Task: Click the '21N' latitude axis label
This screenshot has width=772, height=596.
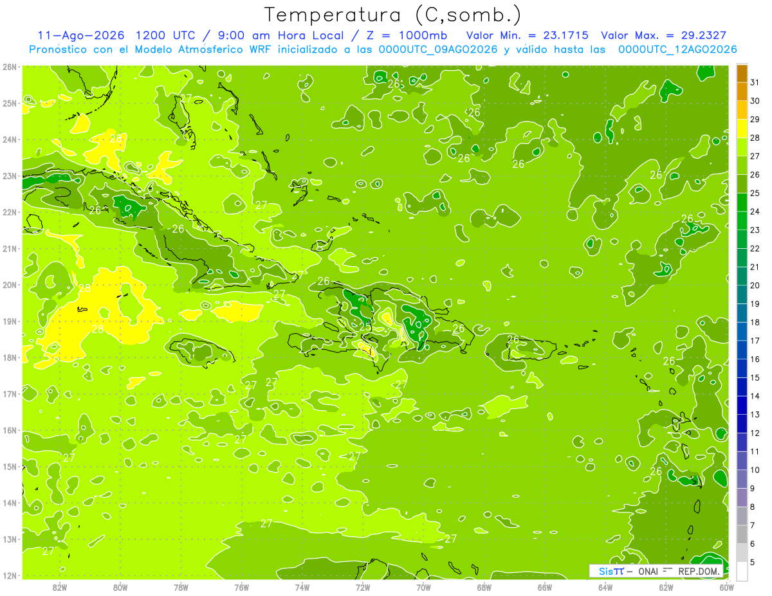Action: [x=10, y=248]
